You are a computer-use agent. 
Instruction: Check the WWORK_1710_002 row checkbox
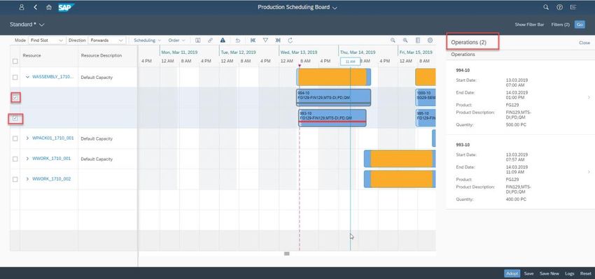point(15,179)
